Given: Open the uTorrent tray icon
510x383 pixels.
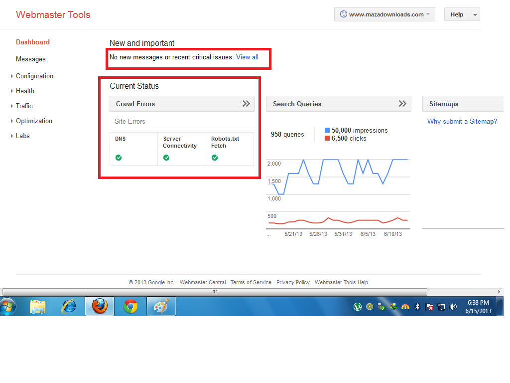Looking at the screenshot, I should [358, 307].
